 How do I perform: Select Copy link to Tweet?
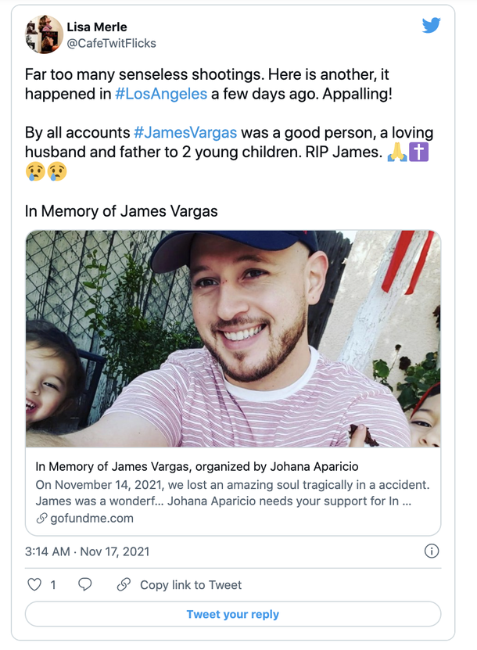tap(191, 585)
